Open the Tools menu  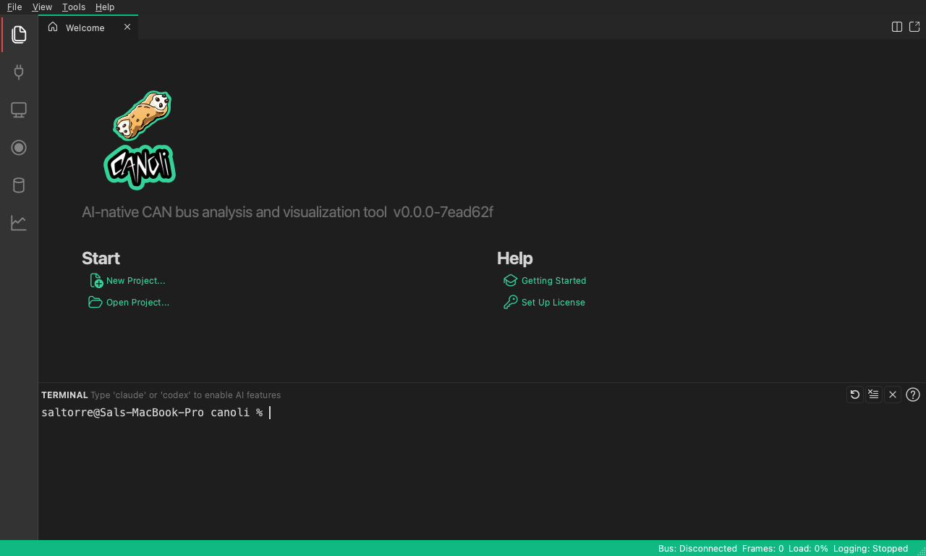pyautogui.click(x=74, y=7)
